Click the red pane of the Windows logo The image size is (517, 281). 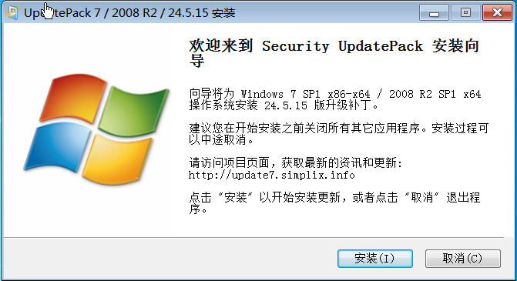[x=73, y=98]
